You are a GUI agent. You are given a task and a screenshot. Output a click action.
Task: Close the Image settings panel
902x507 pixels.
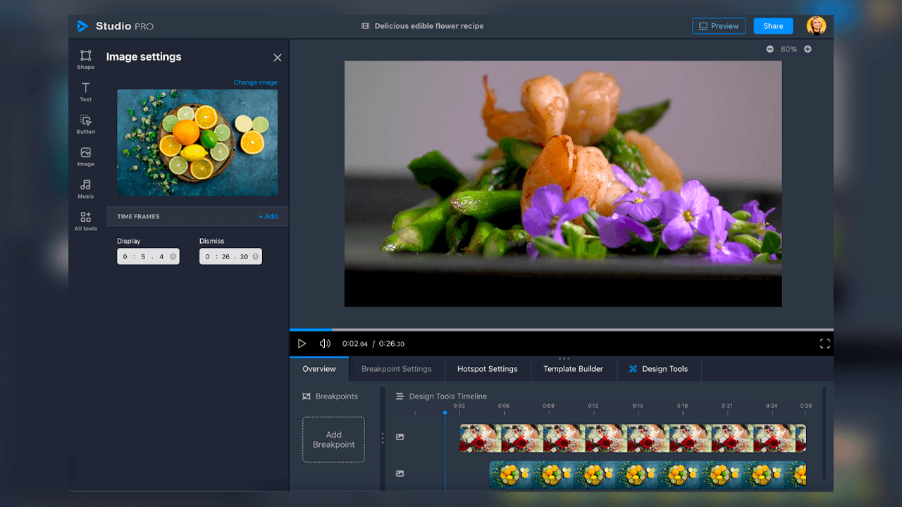click(x=277, y=58)
